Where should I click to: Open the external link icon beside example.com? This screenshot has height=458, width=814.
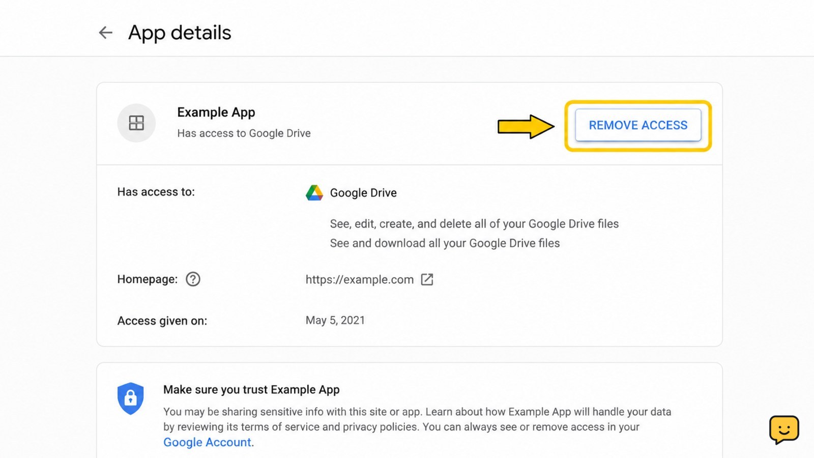tap(427, 279)
